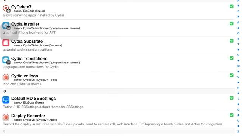Toggle the Cydia.vn Icon green checkbox

pos(231,75)
